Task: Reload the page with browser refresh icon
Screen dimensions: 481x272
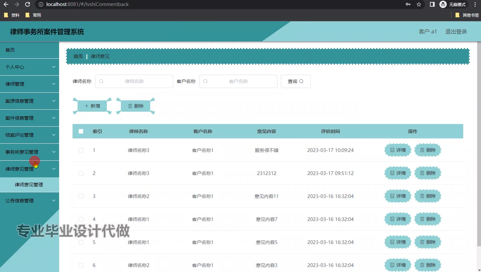Action: coord(28,4)
